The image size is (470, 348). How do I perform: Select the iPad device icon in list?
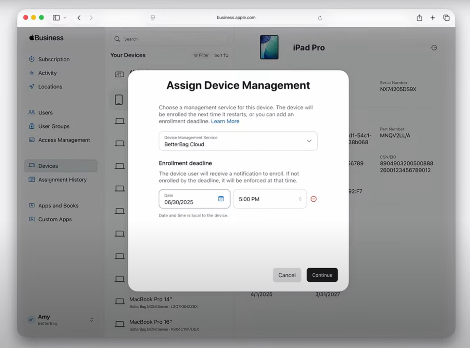pos(119,100)
